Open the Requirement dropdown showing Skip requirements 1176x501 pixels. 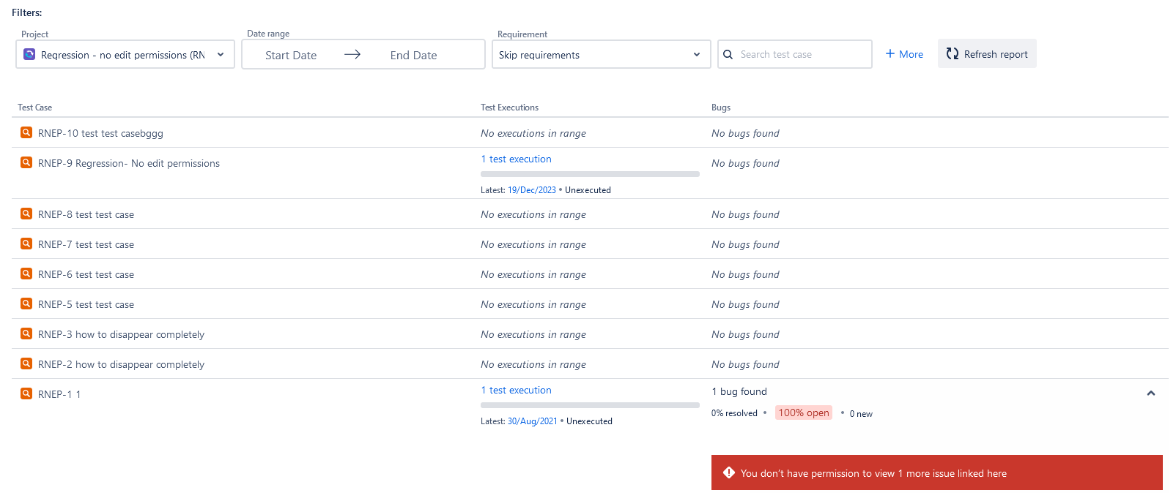click(602, 54)
